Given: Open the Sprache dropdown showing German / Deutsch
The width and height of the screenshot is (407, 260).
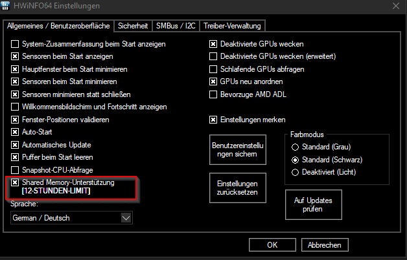Looking at the screenshot, I should click(72, 218).
